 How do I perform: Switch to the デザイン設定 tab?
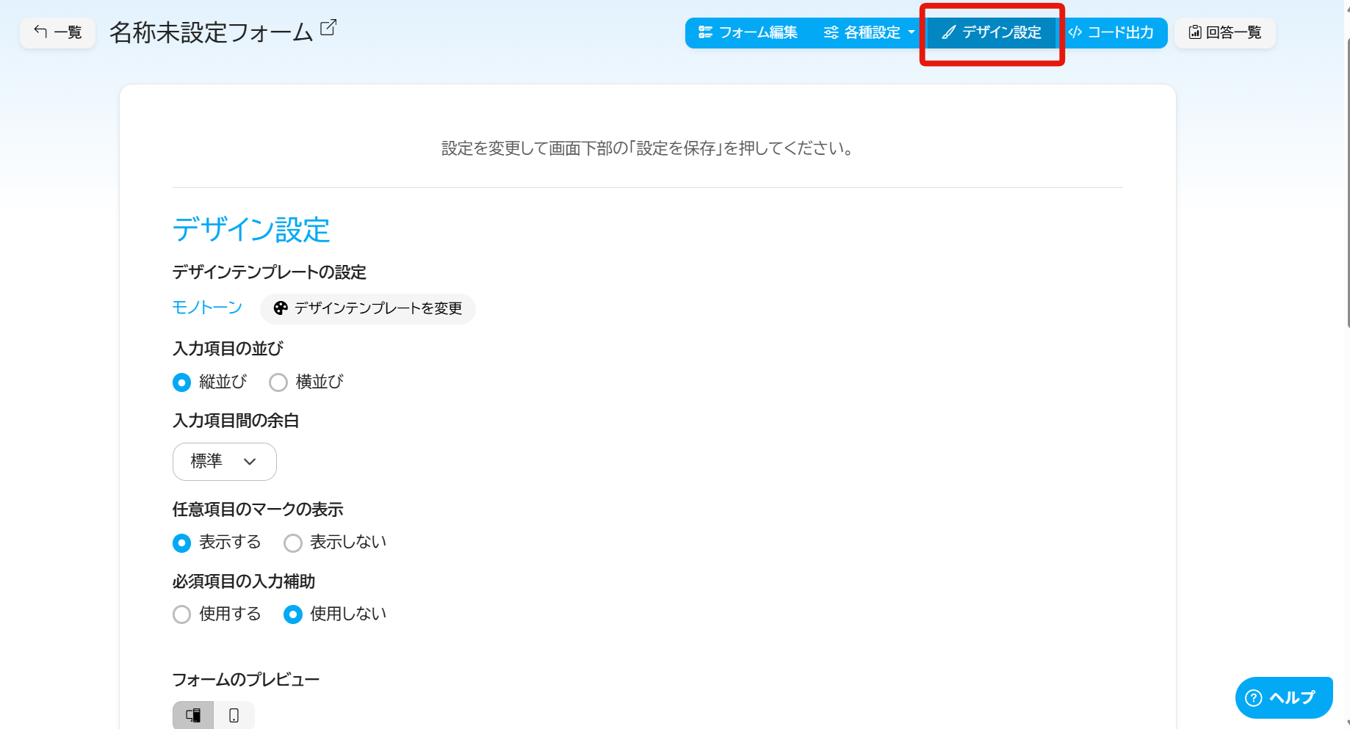(x=992, y=32)
